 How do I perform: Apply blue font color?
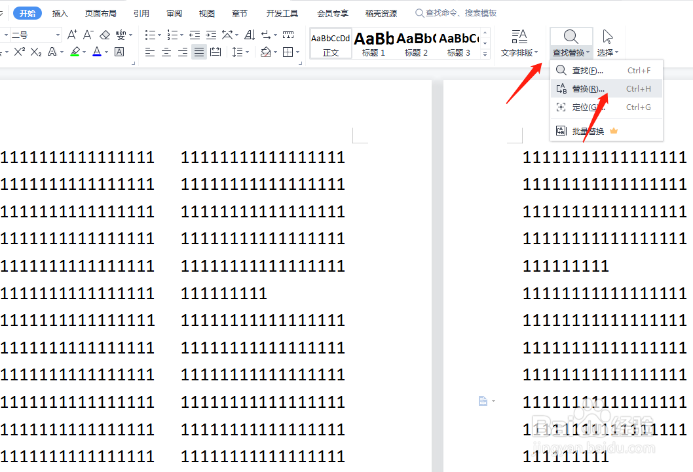[97, 52]
